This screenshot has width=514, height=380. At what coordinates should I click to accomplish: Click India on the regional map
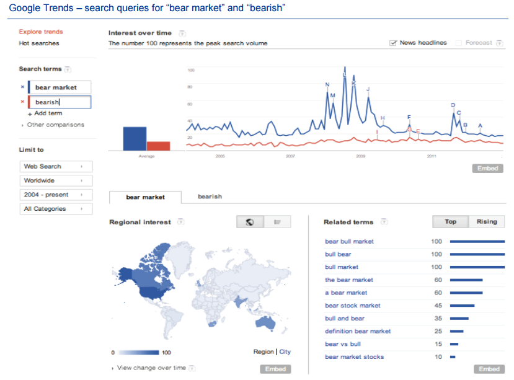pyautogui.click(x=240, y=303)
